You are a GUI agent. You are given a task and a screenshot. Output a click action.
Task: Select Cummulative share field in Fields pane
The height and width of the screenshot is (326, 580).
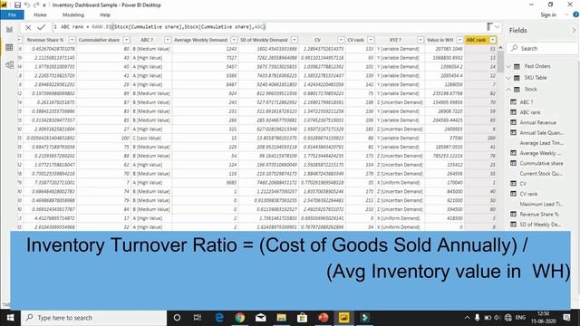[x=542, y=163]
